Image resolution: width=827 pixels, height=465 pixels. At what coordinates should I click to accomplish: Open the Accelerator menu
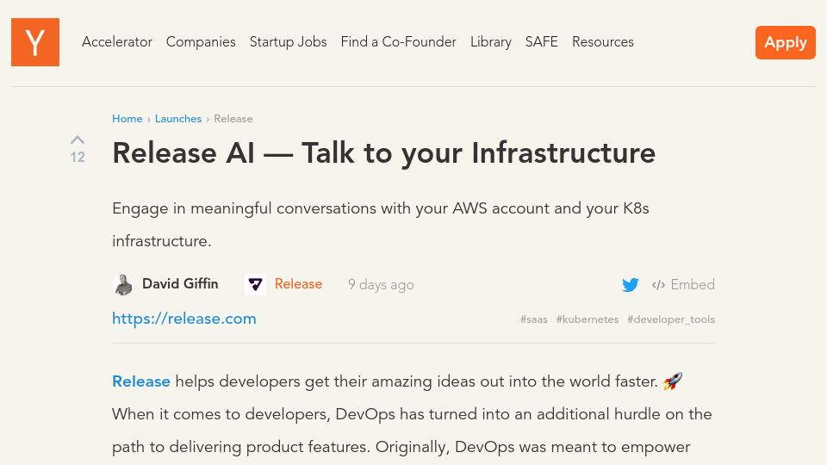point(117,41)
